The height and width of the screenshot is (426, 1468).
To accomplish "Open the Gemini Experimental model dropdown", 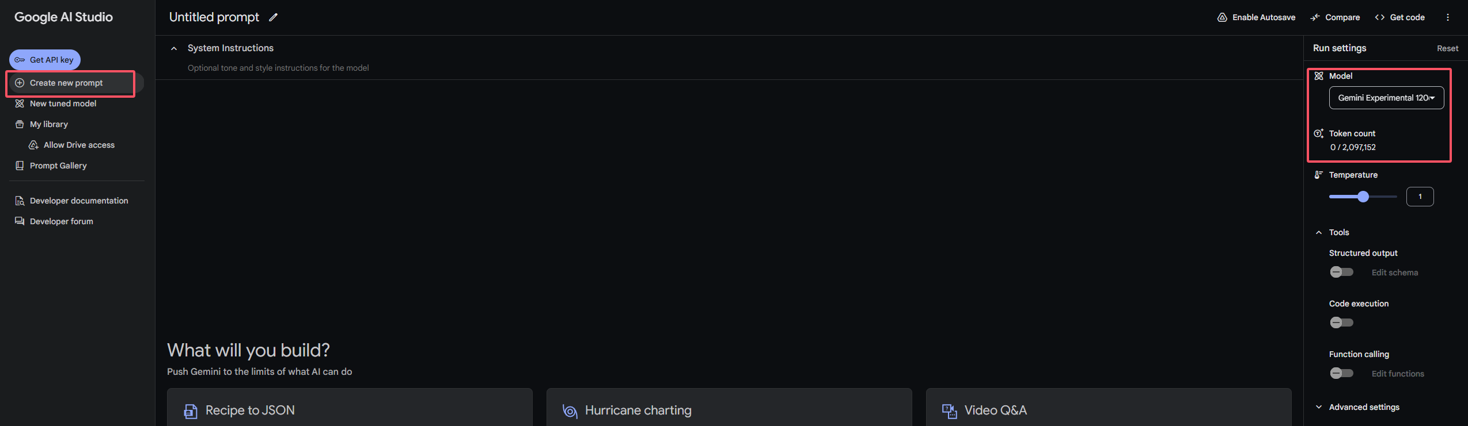I will (1386, 98).
